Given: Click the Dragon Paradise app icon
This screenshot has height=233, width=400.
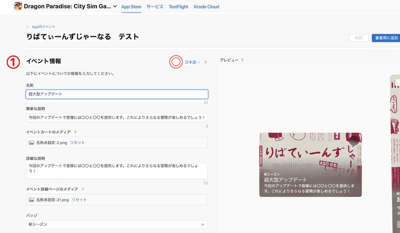Looking at the screenshot, I should click(18, 6).
